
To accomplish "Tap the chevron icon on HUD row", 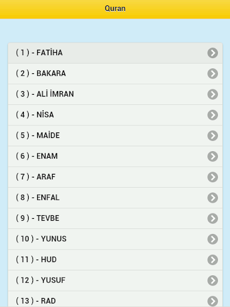I will (213, 260).
